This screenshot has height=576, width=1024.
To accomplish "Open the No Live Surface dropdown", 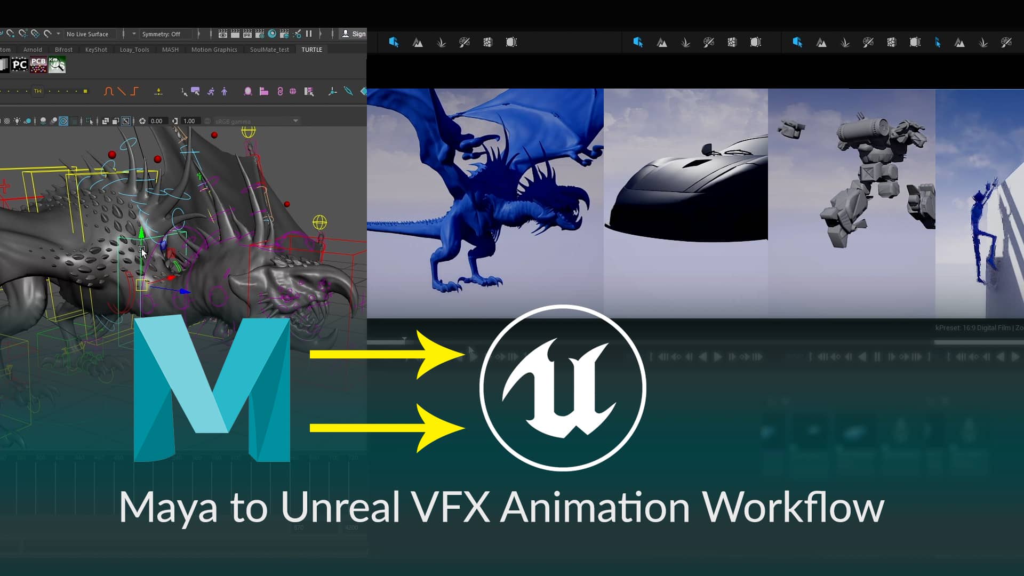I will [x=88, y=34].
